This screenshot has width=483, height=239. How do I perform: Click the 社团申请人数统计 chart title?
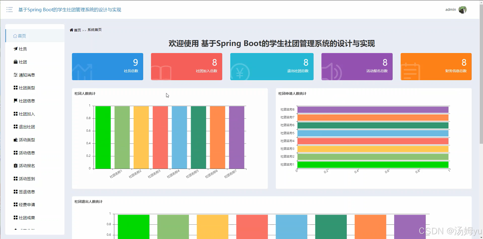point(292,93)
